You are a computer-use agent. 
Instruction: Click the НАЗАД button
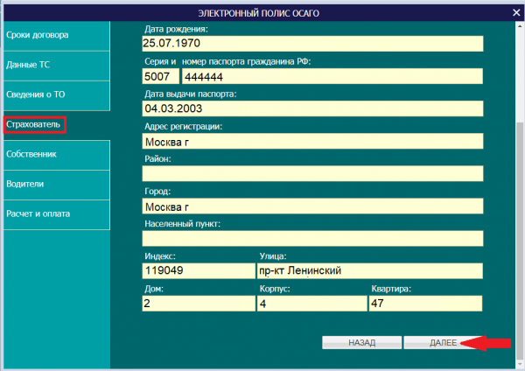click(x=361, y=342)
